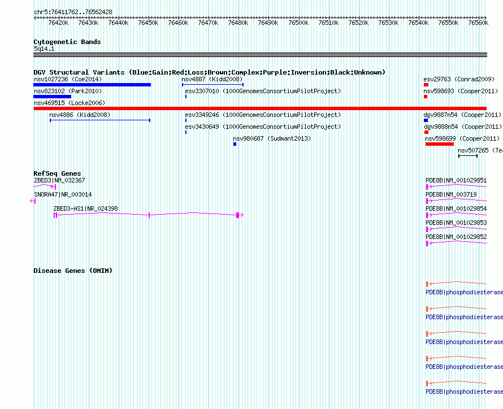The image size is (503, 409).
Task: Click the red nsv598693 loss marker
Action: (426, 97)
